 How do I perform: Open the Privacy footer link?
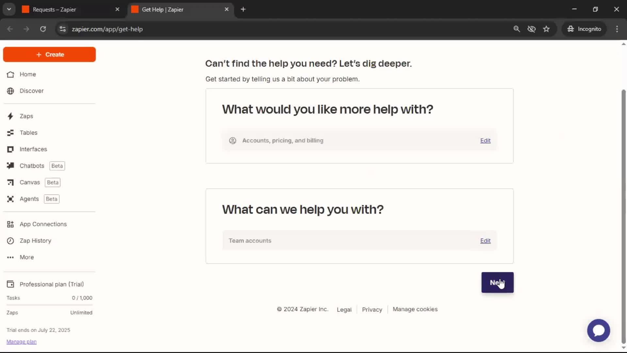click(x=372, y=310)
